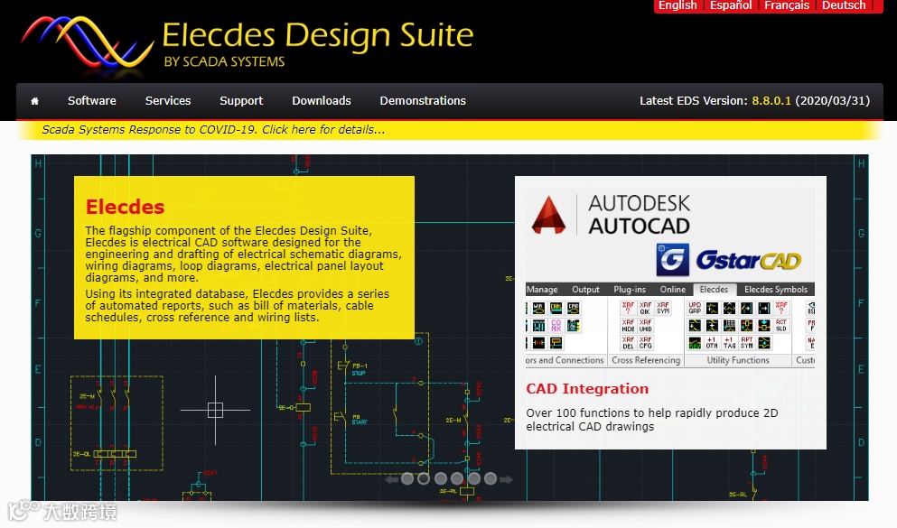This screenshot has height=528, width=897.
Task: Open the Demonstrations menu
Action: point(423,100)
